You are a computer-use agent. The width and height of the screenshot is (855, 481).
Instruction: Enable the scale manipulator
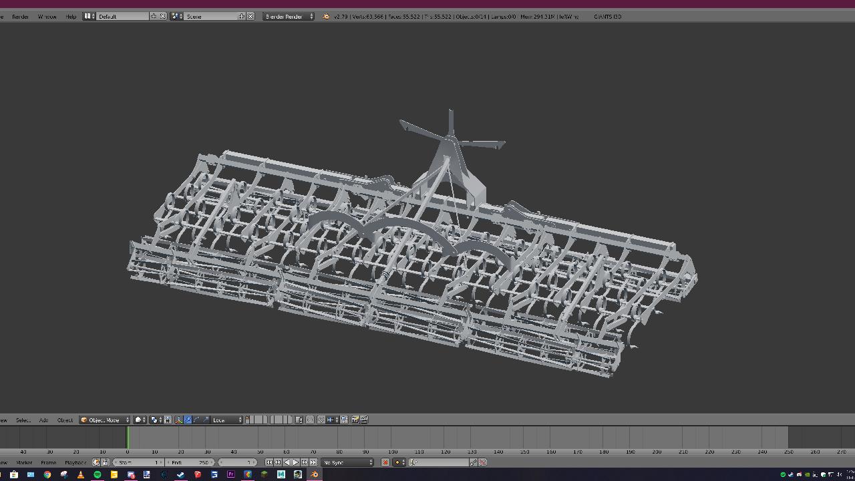206,420
